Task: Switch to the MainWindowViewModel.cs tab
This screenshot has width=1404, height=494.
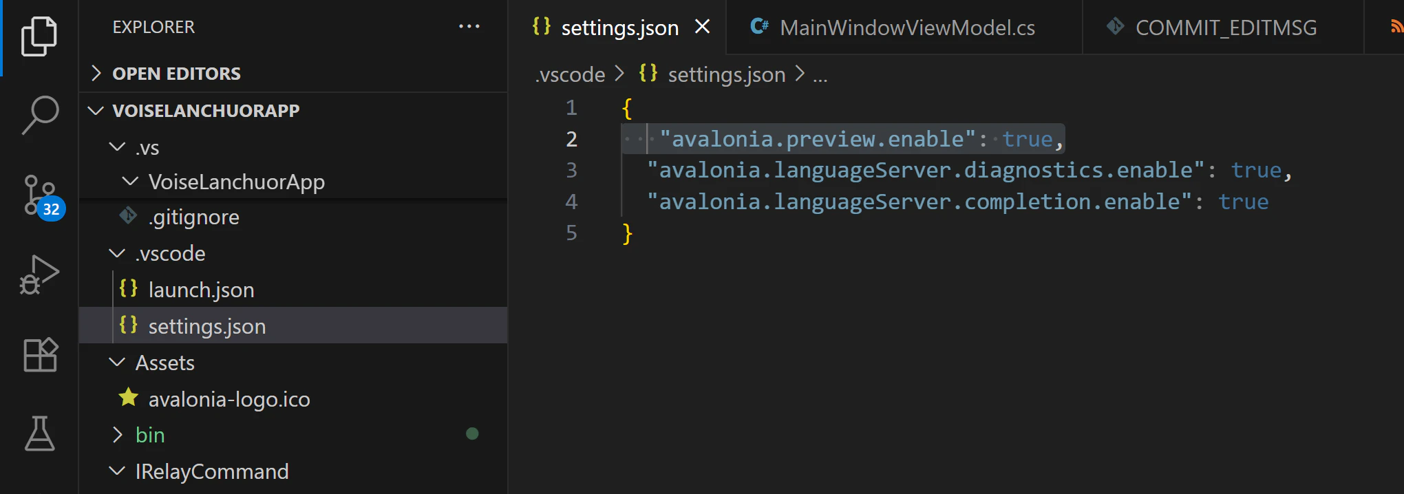Action: click(x=904, y=27)
